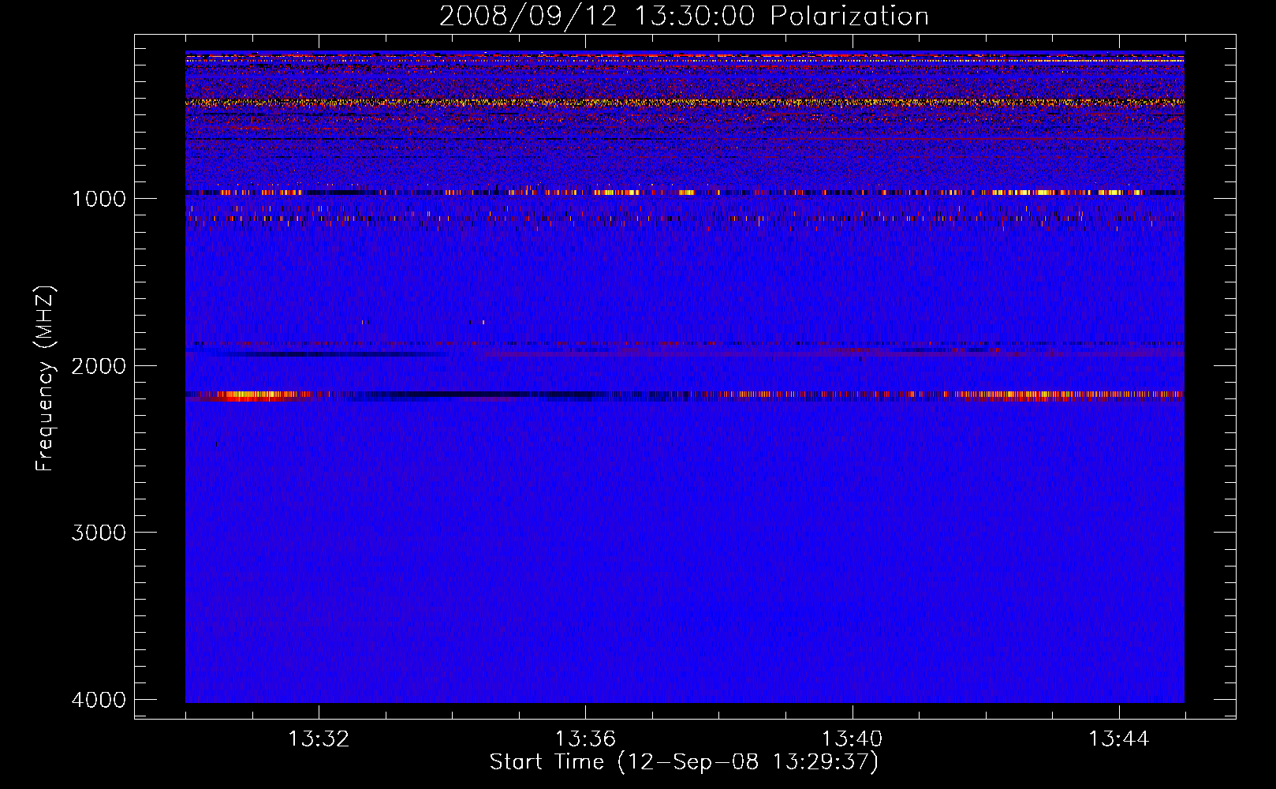Click the 3000 frequency tick label
This screenshot has width=1276, height=789.
(99, 533)
